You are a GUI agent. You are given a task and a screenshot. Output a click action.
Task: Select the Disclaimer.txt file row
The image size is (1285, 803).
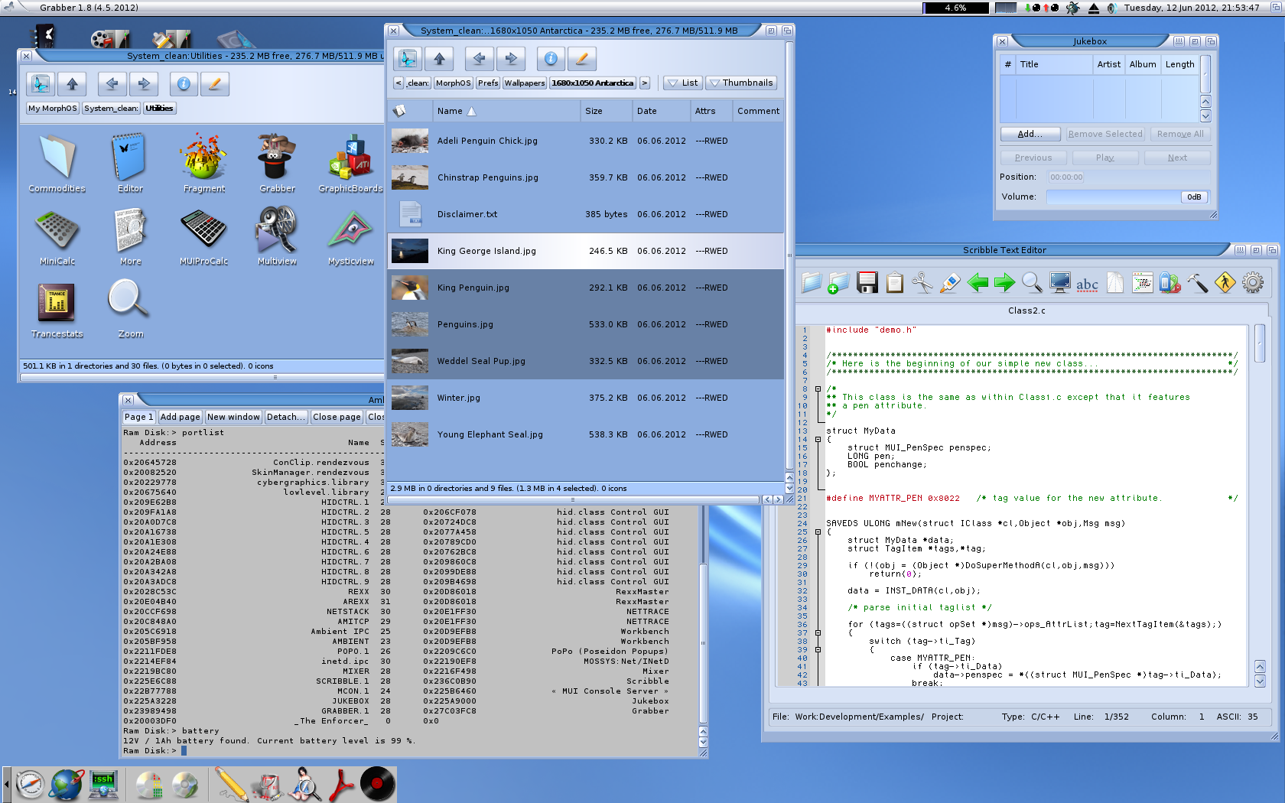click(x=585, y=214)
